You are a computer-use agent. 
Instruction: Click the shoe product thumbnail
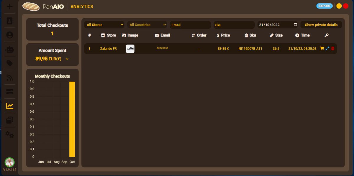click(x=130, y=49)
